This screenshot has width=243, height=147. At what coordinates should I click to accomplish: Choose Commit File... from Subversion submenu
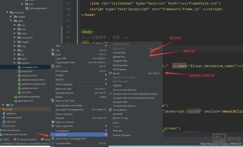120,53
